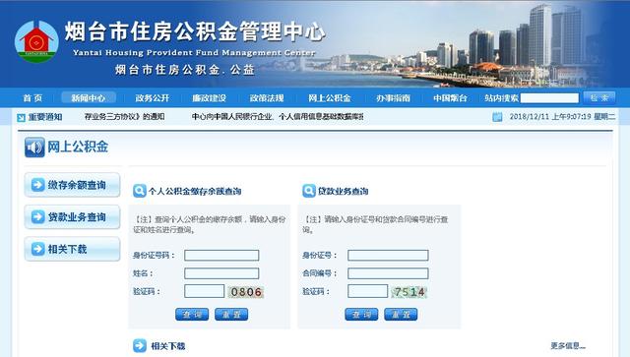
Task: Click the 检索 search button
Action: (599, 98)
